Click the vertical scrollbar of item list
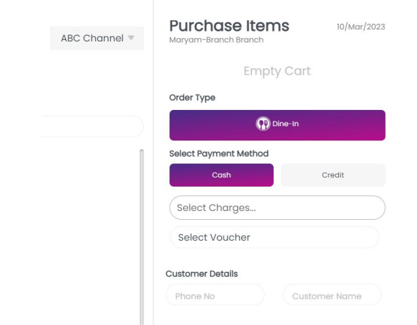This screenshot has height=325, width=417. pos(141,237)
